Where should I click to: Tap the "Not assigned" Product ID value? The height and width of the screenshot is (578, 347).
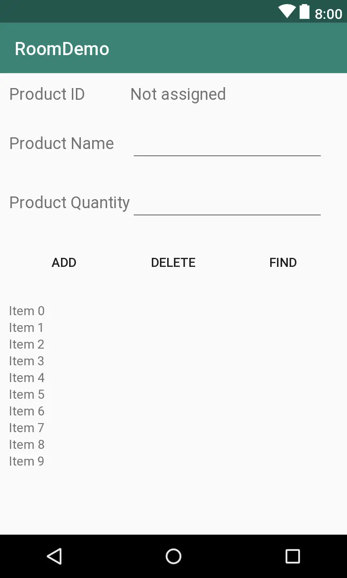(x=178, y=94)
